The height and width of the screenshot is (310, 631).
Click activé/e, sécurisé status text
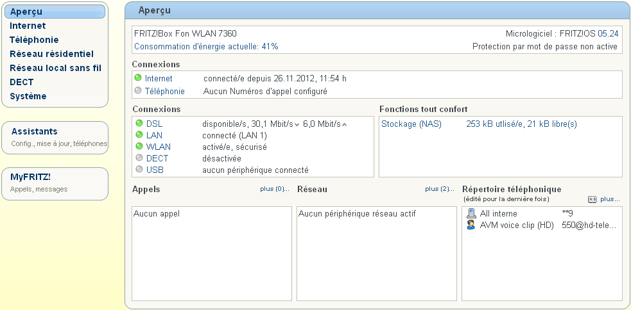pos(234,147)
